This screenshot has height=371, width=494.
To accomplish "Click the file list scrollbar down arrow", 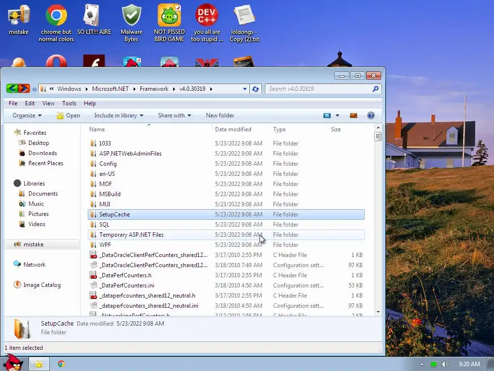I will click(x=378, y=312).
